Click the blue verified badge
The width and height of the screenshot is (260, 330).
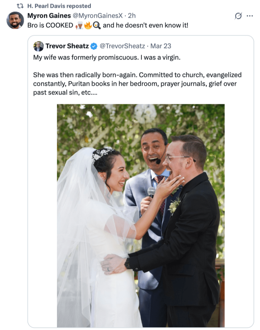pos(94,46)
